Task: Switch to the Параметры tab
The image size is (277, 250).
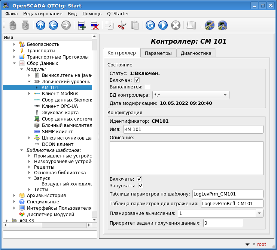Action: coord(158,53)
